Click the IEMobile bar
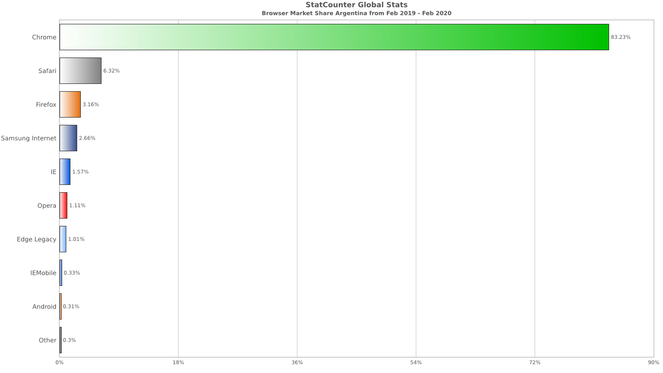The height and width of the screenshot is (373, 663). [x=61, y=272]
